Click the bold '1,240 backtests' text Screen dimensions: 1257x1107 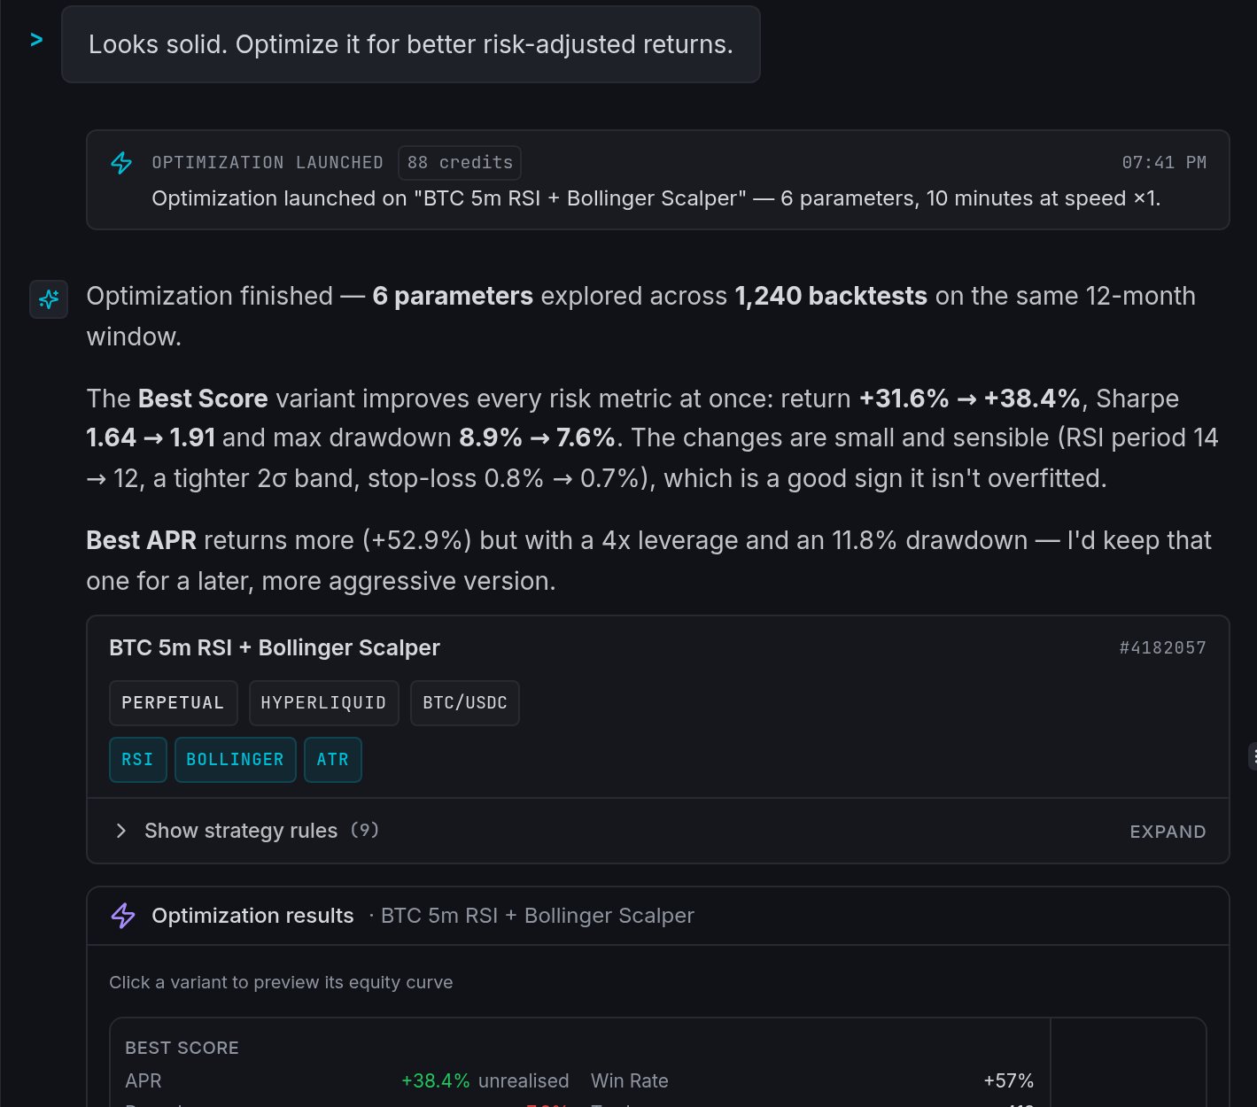(x=831, y=296)
